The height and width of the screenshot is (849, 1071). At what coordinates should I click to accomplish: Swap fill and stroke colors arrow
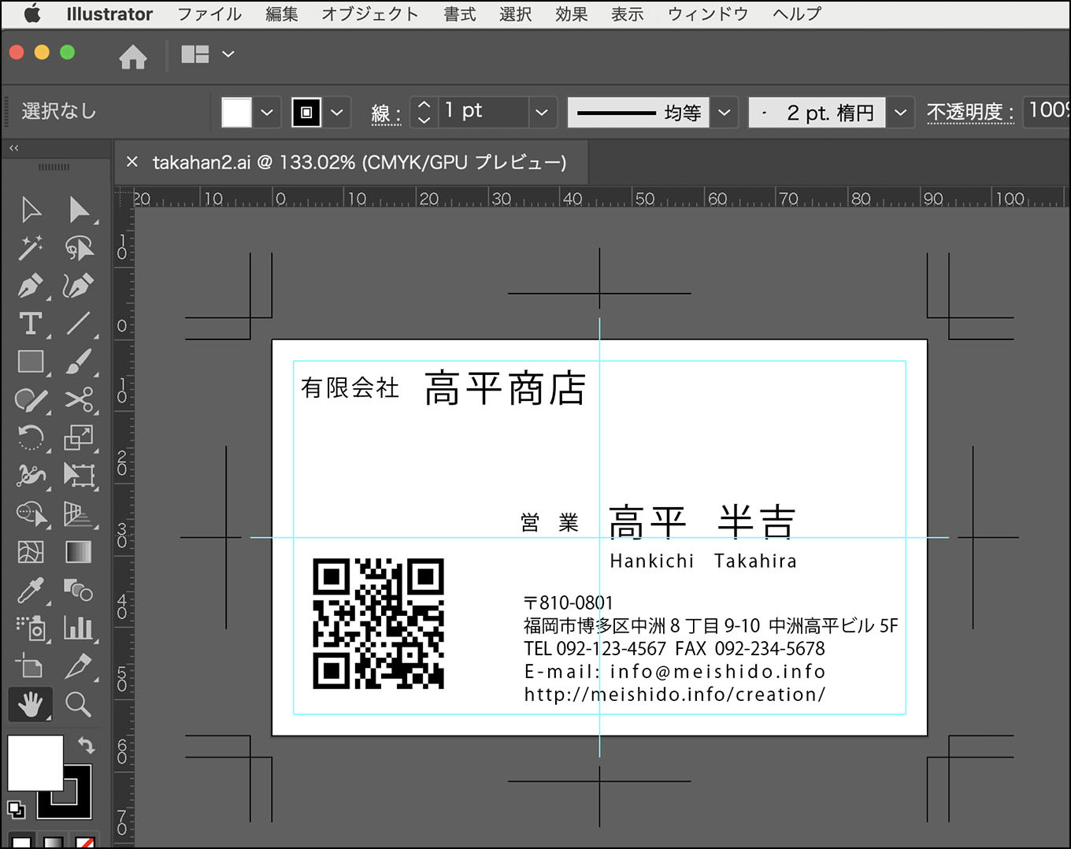pos(86,744)
